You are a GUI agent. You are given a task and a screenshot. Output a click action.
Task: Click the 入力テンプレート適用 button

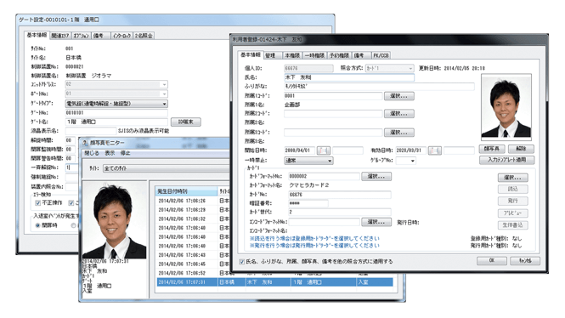click(506, 160)
